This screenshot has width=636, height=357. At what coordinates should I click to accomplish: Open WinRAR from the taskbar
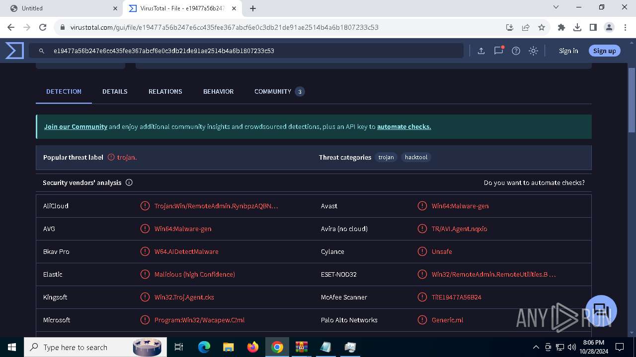(302, 347)
